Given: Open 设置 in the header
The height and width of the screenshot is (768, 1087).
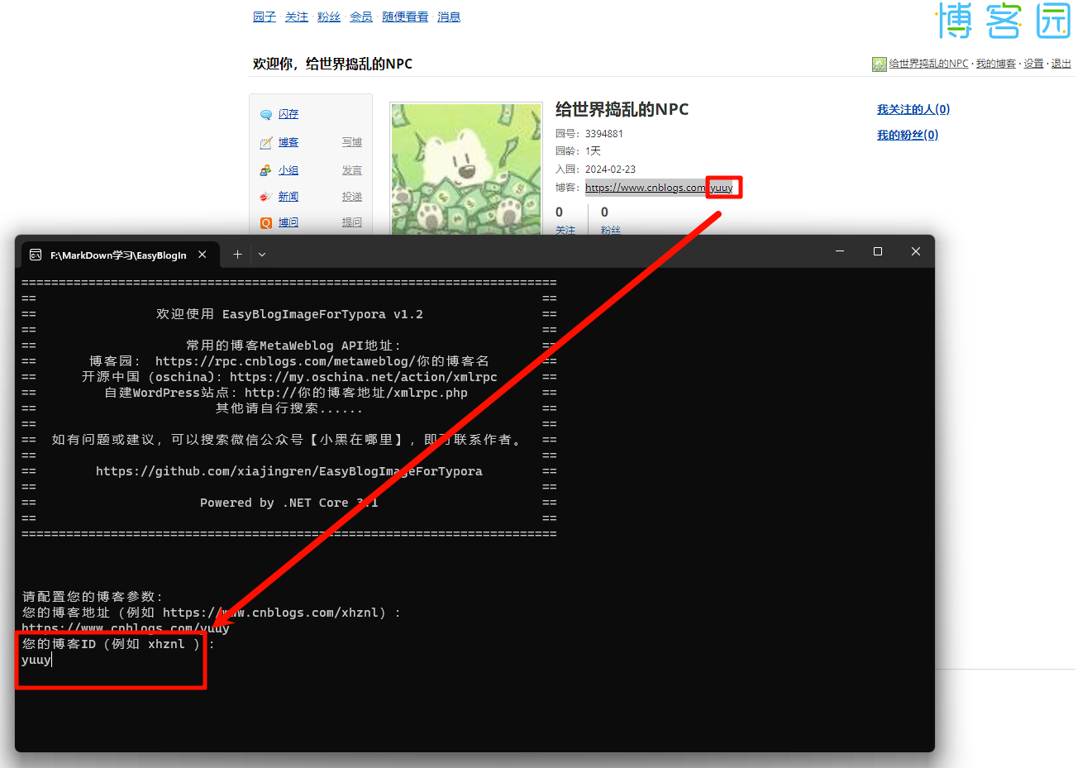Looking at the screenshot, I should pos(1033,64).
